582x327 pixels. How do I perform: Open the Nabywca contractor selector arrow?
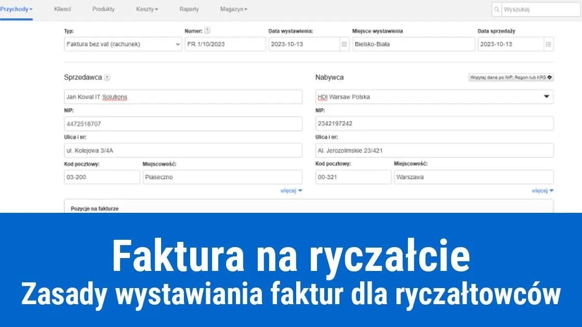click(x=548, y=97)
